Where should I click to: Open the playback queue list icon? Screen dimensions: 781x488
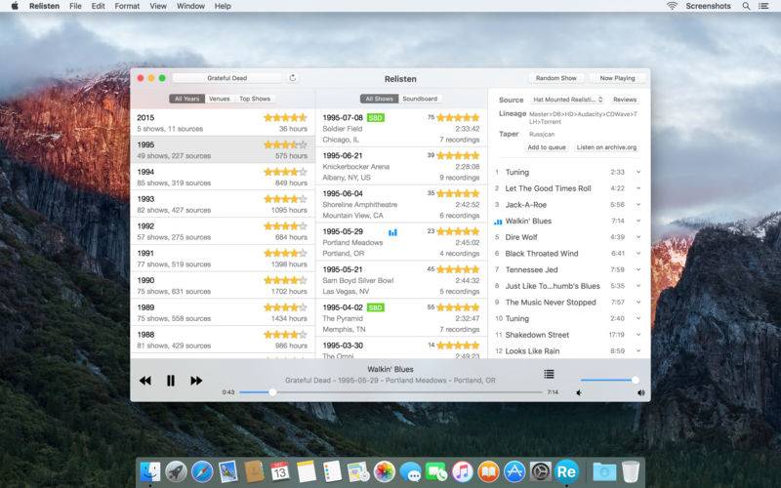point(549,374)
